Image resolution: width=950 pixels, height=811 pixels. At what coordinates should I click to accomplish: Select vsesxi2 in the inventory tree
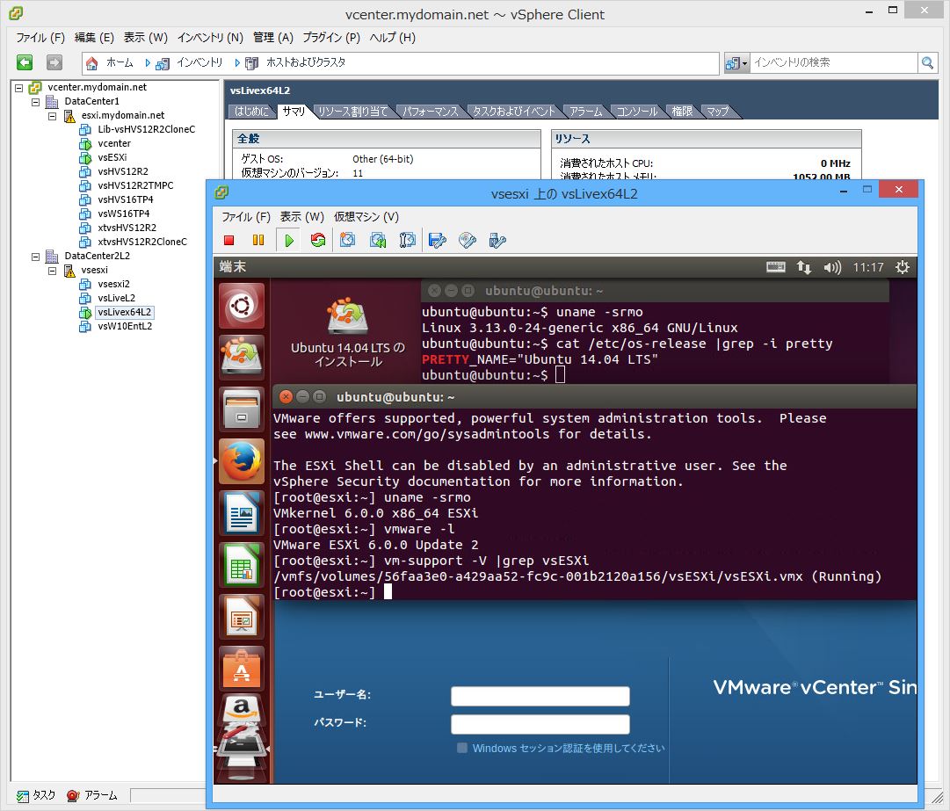click(x=113, y=284)
